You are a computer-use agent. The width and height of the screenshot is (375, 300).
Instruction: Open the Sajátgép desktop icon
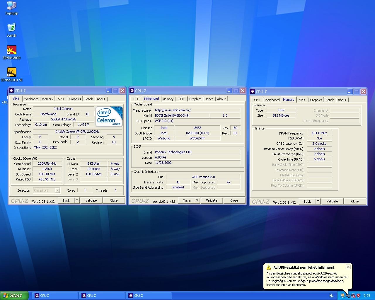11,8
